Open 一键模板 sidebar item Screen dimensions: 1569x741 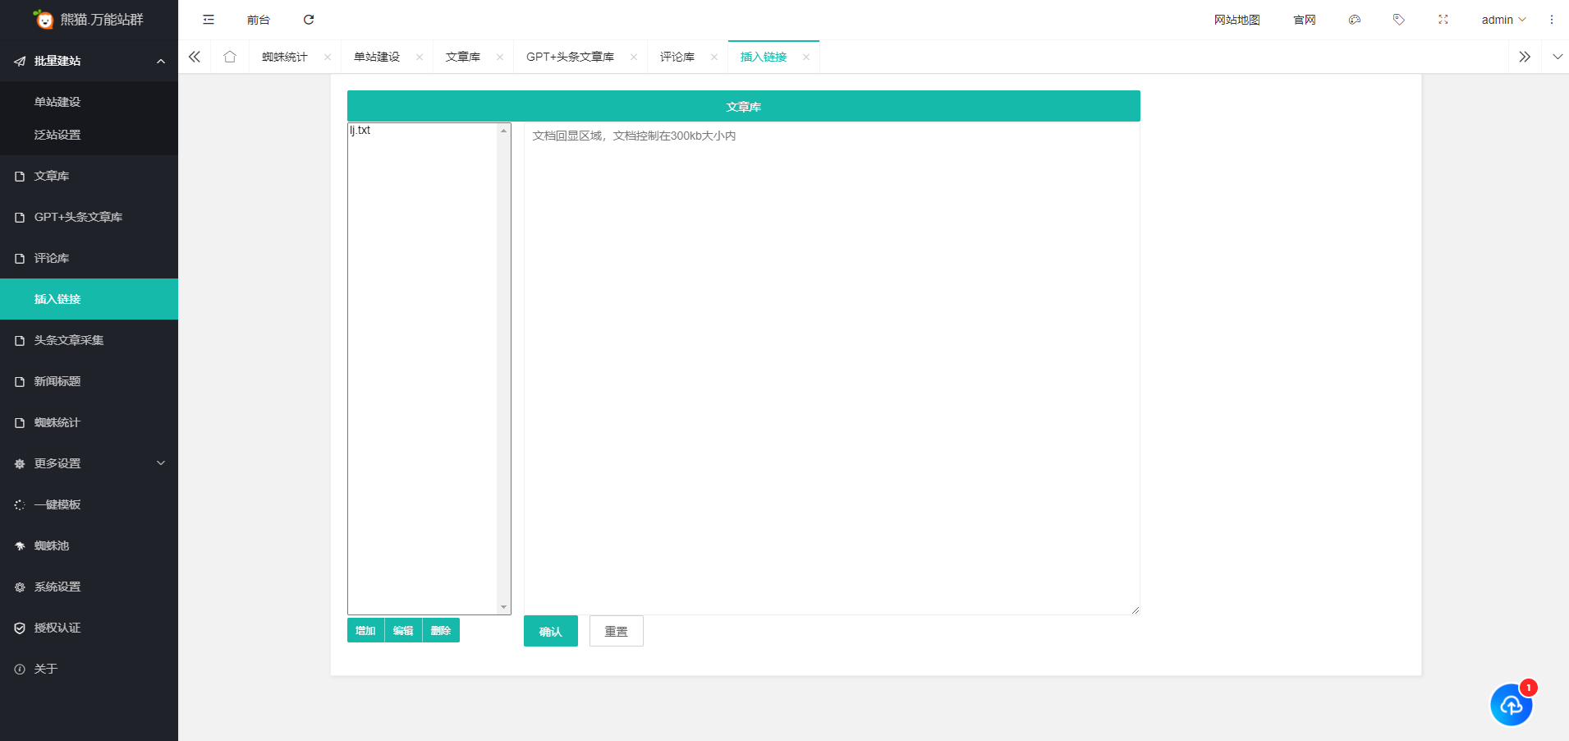point(89,504)
